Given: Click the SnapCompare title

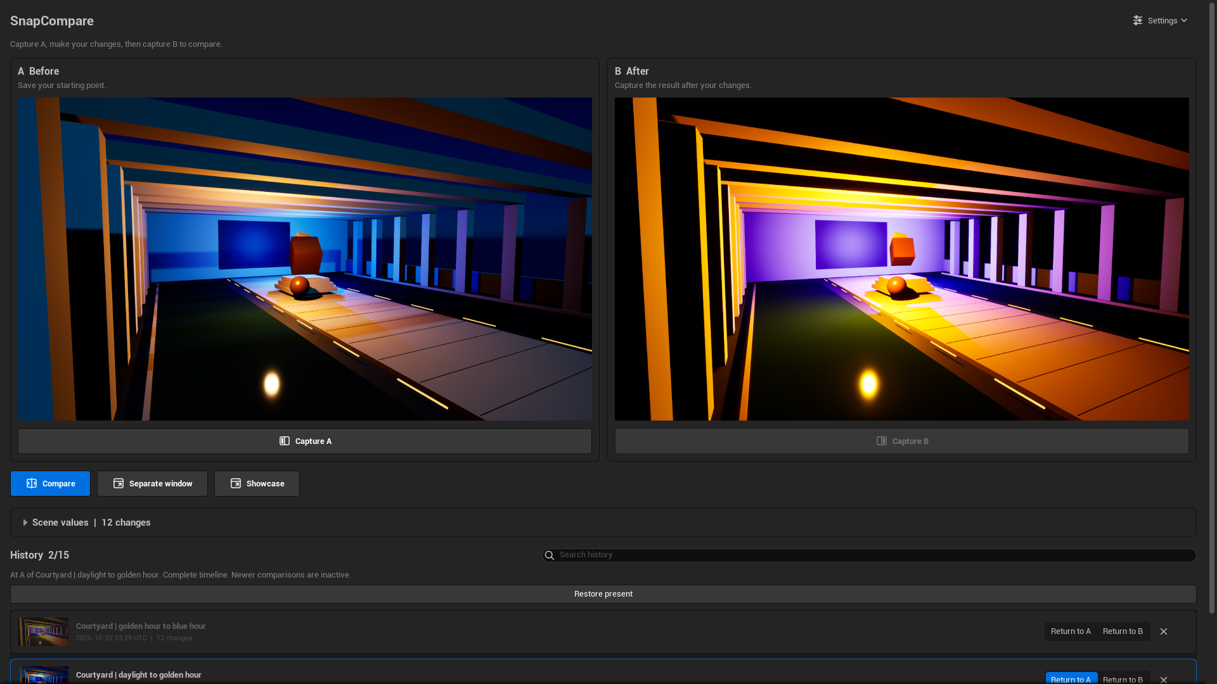Looking at the screenshot, I should (x=52, y=21).
